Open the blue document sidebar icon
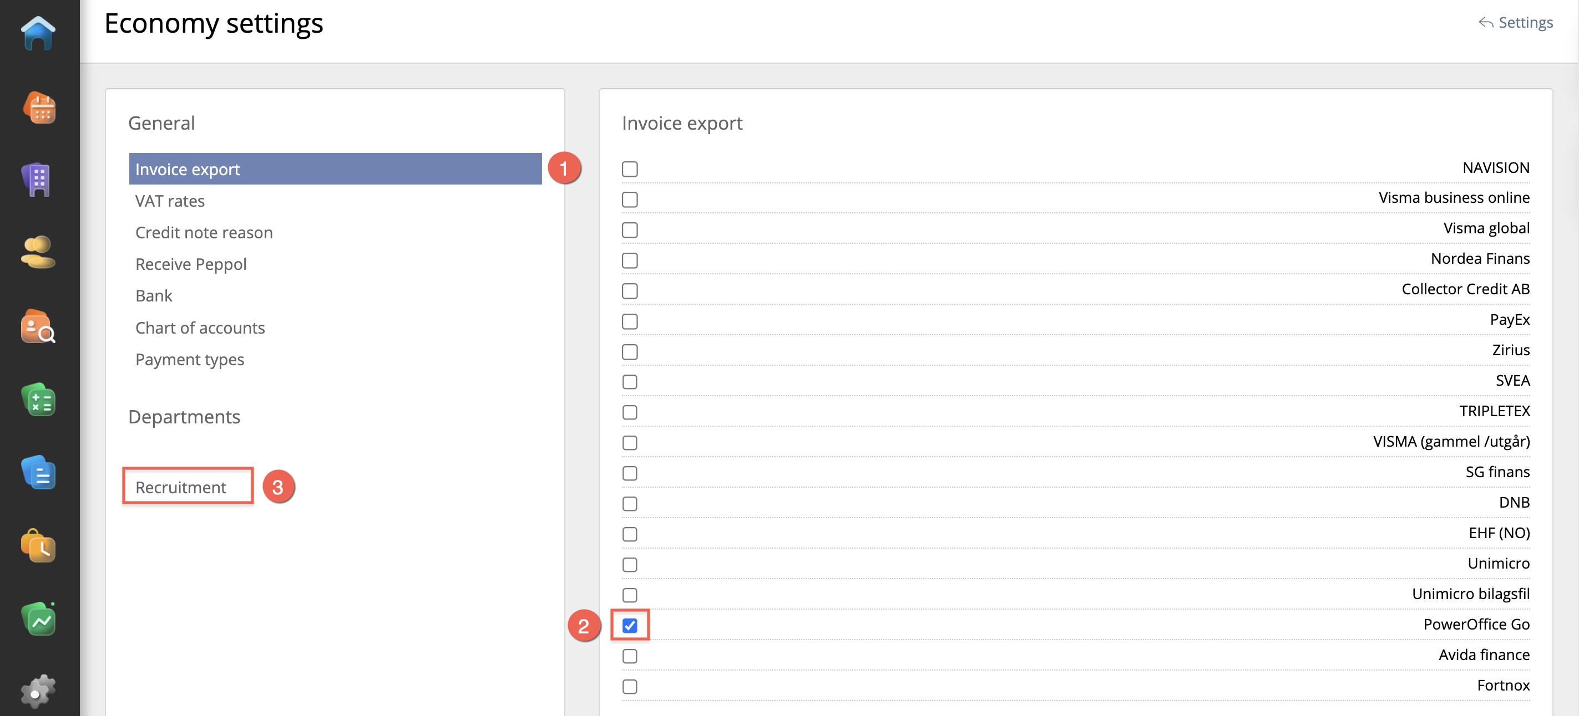1579x716 pixels. point(38,472)
